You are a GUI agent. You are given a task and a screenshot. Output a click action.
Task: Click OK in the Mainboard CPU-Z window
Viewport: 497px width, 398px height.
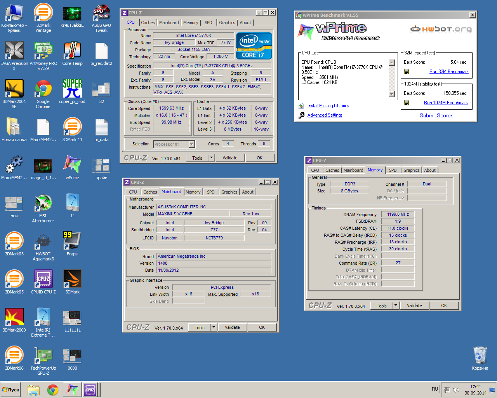tap(262, 327)
